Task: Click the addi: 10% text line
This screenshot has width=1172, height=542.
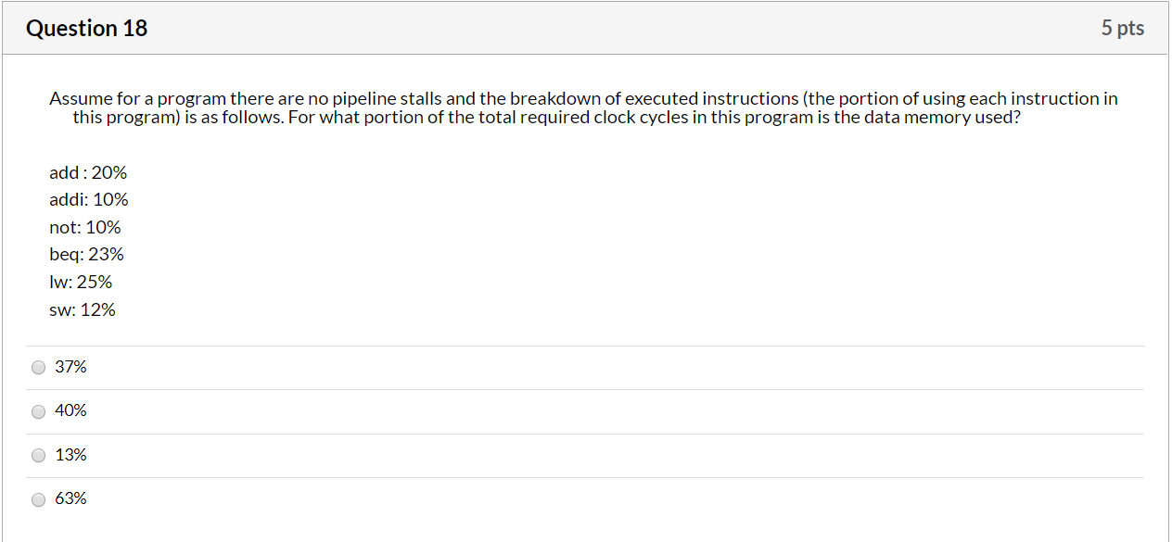Action: point(89,199)
